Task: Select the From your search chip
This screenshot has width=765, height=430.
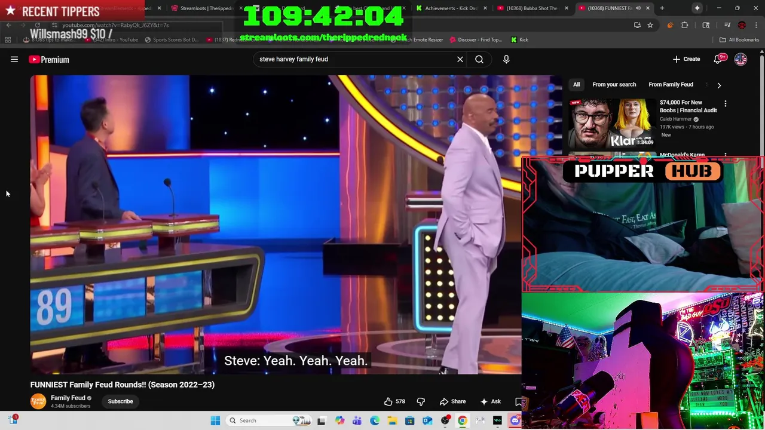Action: pyautogui.click(x=614, y=85)
